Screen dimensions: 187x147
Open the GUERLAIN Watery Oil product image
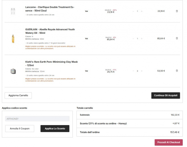(x=13, y=38)
